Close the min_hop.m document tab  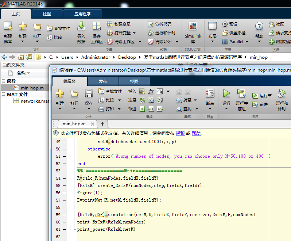click(x=92, y=124)
